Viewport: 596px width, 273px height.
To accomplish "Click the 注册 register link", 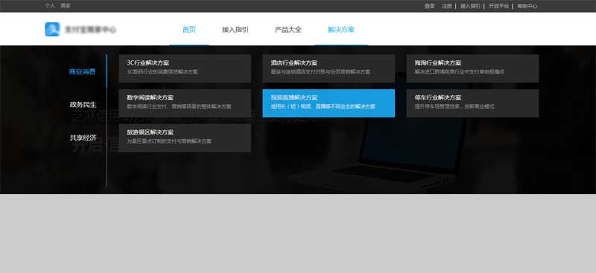I will point(446,6).
